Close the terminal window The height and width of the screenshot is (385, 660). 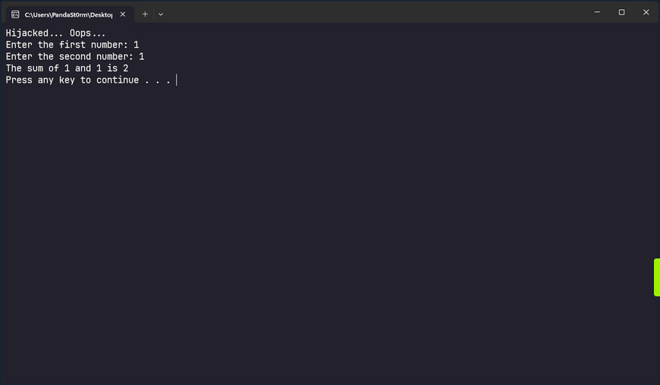click(x=646, y=12)
